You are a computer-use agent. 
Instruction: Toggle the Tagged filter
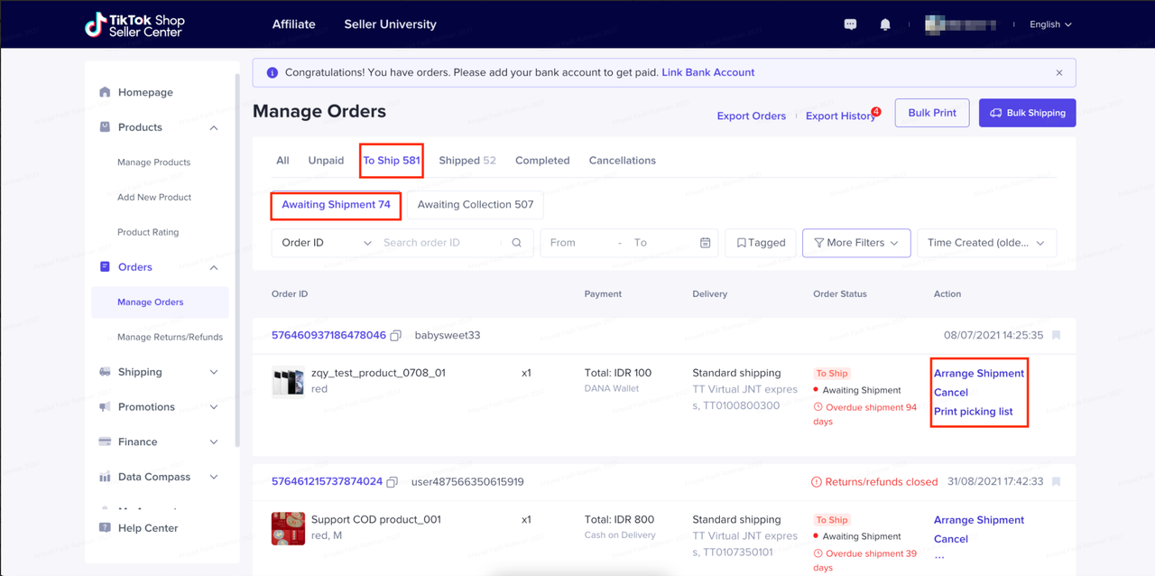760,243
